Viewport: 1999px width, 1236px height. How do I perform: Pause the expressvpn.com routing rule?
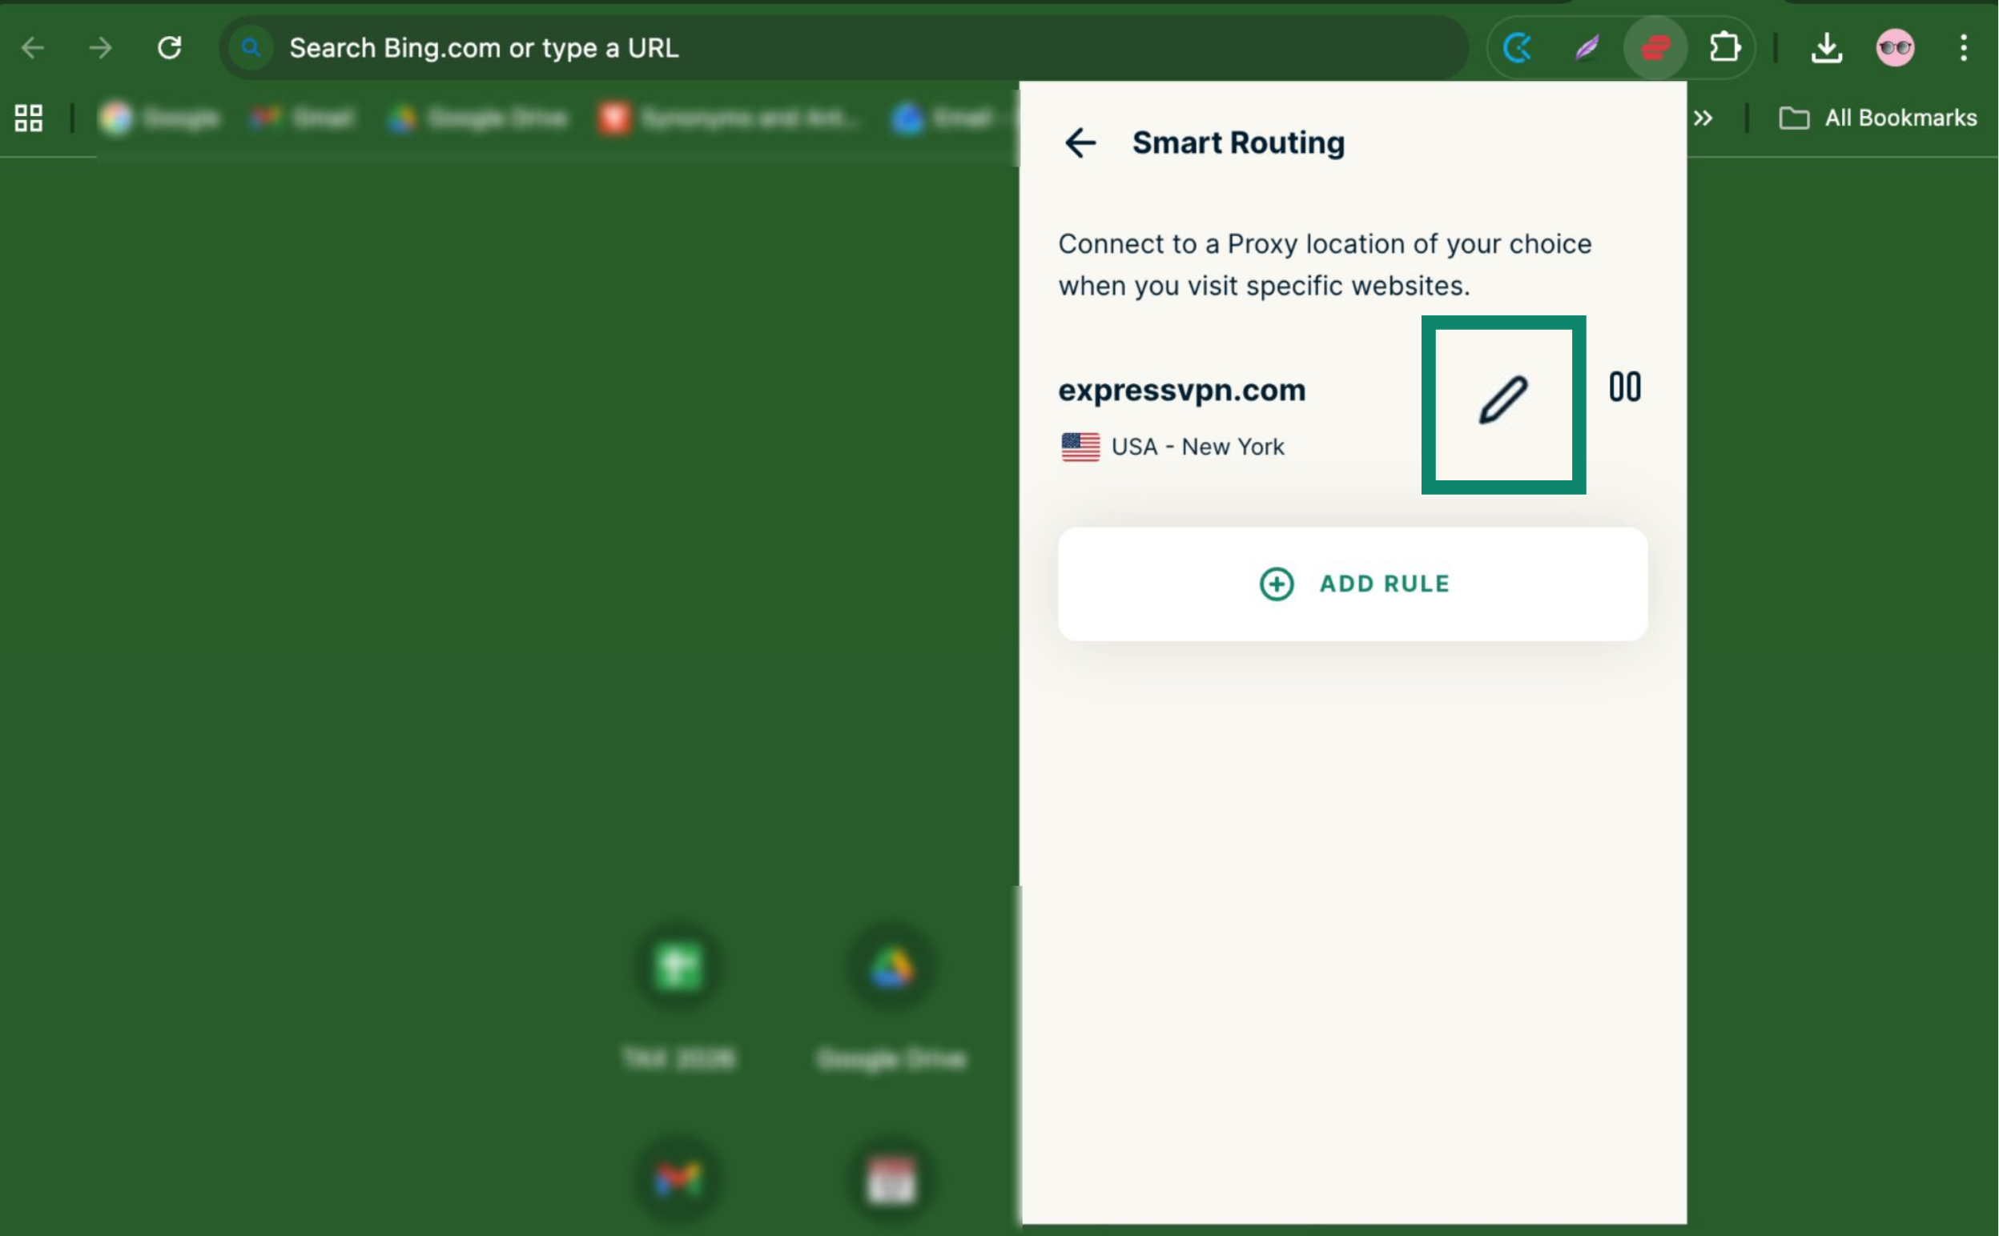coord(1624,387)
